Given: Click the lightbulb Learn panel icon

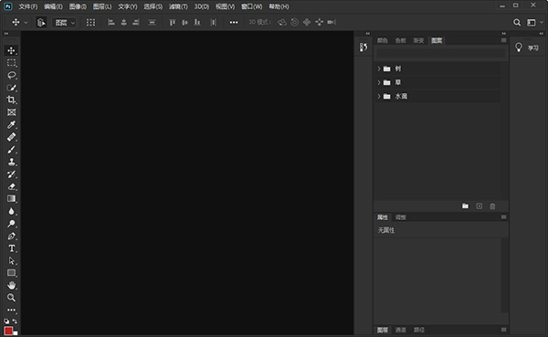Looking at the screenshot, I should tap(519, 47).
